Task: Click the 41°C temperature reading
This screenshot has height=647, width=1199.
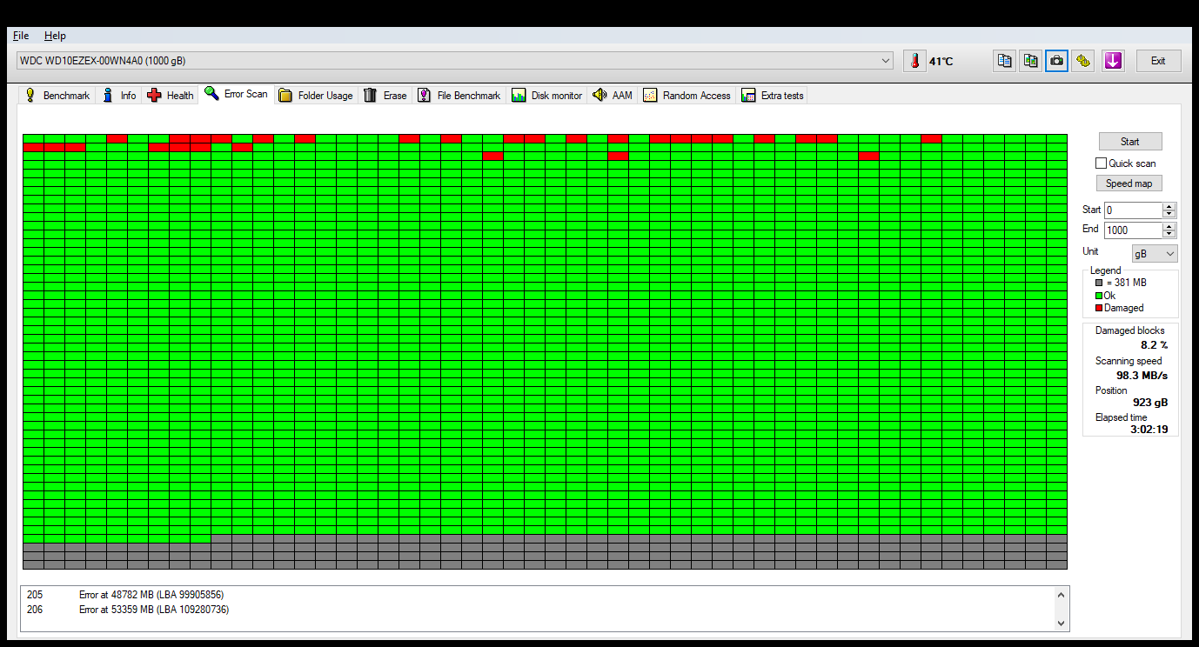Action: point(941,61)
